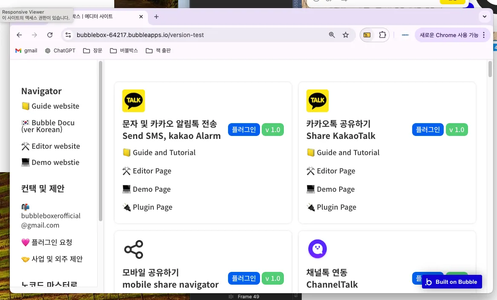Click the zoom magnifier icon in address bar

pos(332,35)
